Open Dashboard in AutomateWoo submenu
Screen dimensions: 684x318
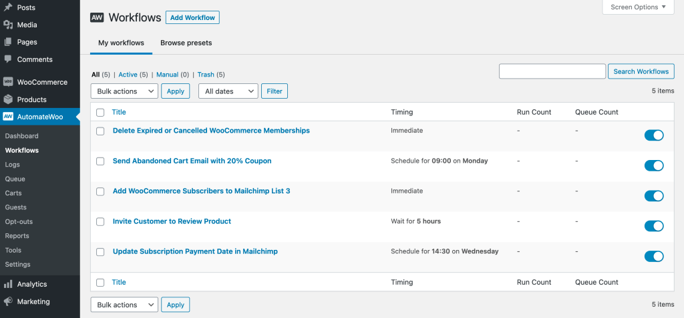[22, 136]
